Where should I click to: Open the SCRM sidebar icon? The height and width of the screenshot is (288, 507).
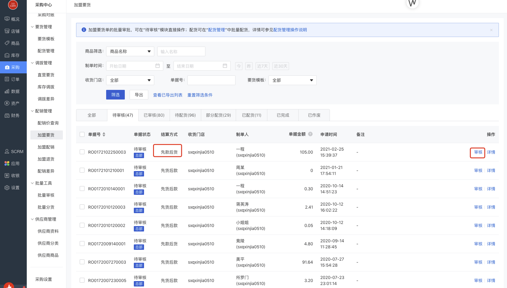[x=7, y=151]
